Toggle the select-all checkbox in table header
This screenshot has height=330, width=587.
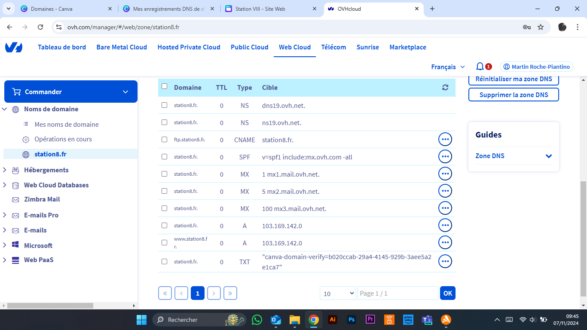164,86
